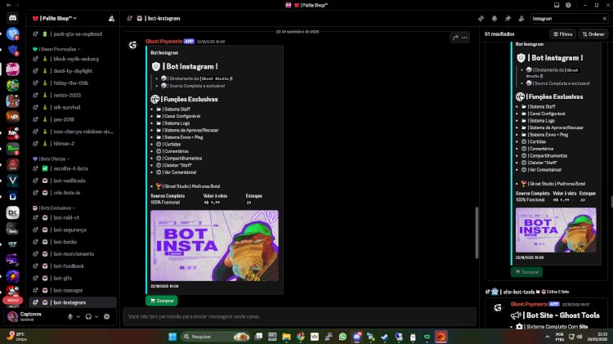
Task: Select the bot-instagram channel
Action: pyautogui.click(x=73, y=302)
